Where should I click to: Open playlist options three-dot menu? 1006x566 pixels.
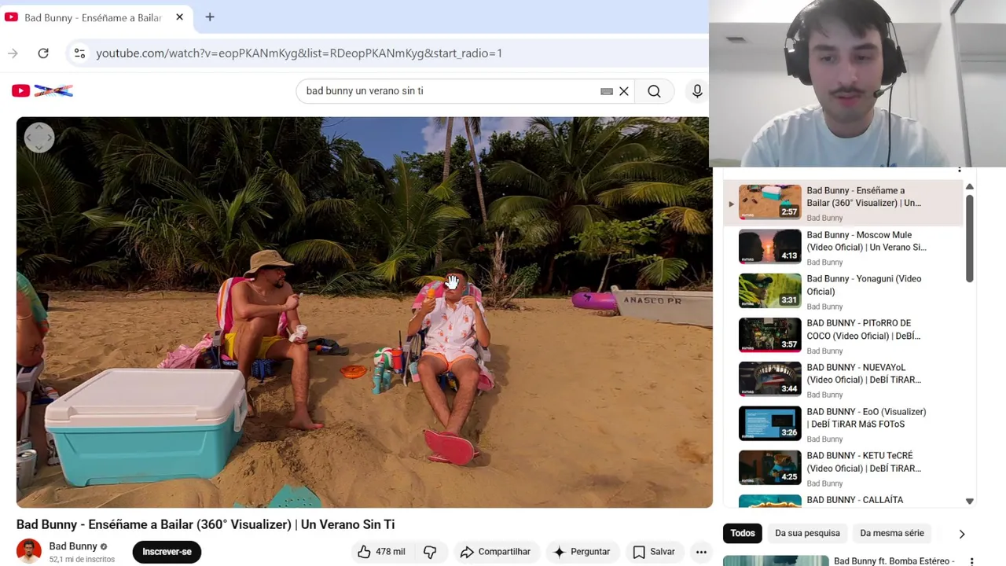959,170
